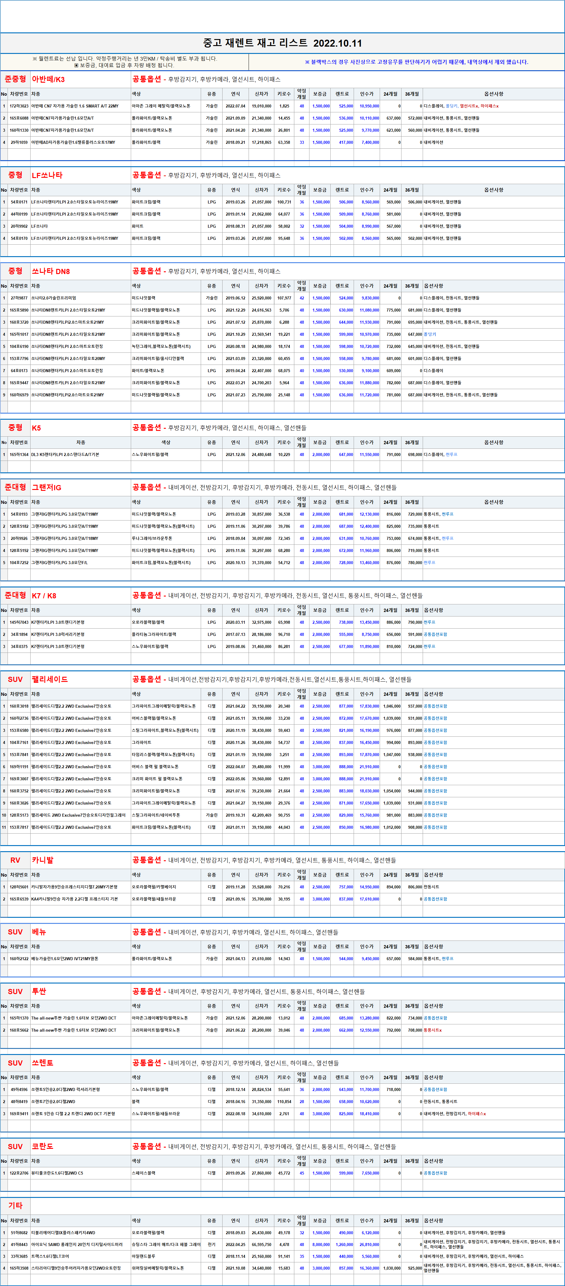
Task: Select plate number 104호7252
Action: 19,563
